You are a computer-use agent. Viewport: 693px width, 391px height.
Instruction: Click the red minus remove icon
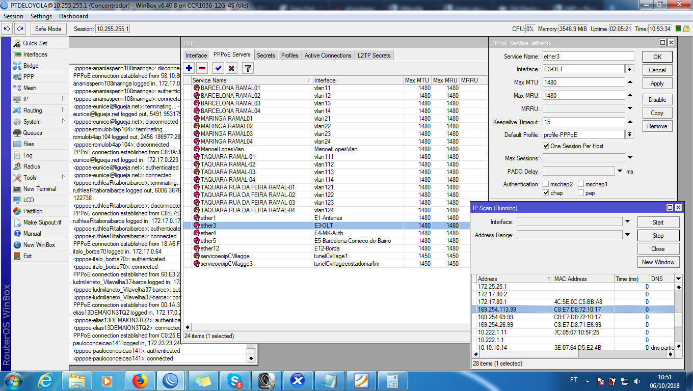click(x=202, y=68)
